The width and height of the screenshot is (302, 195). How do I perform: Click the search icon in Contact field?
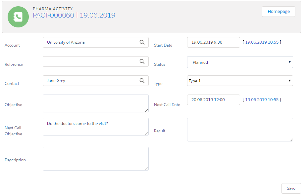(142, 81)
